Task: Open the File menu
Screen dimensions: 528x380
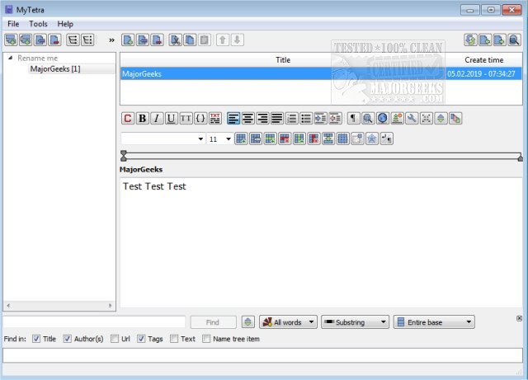Action: point(13,24)
